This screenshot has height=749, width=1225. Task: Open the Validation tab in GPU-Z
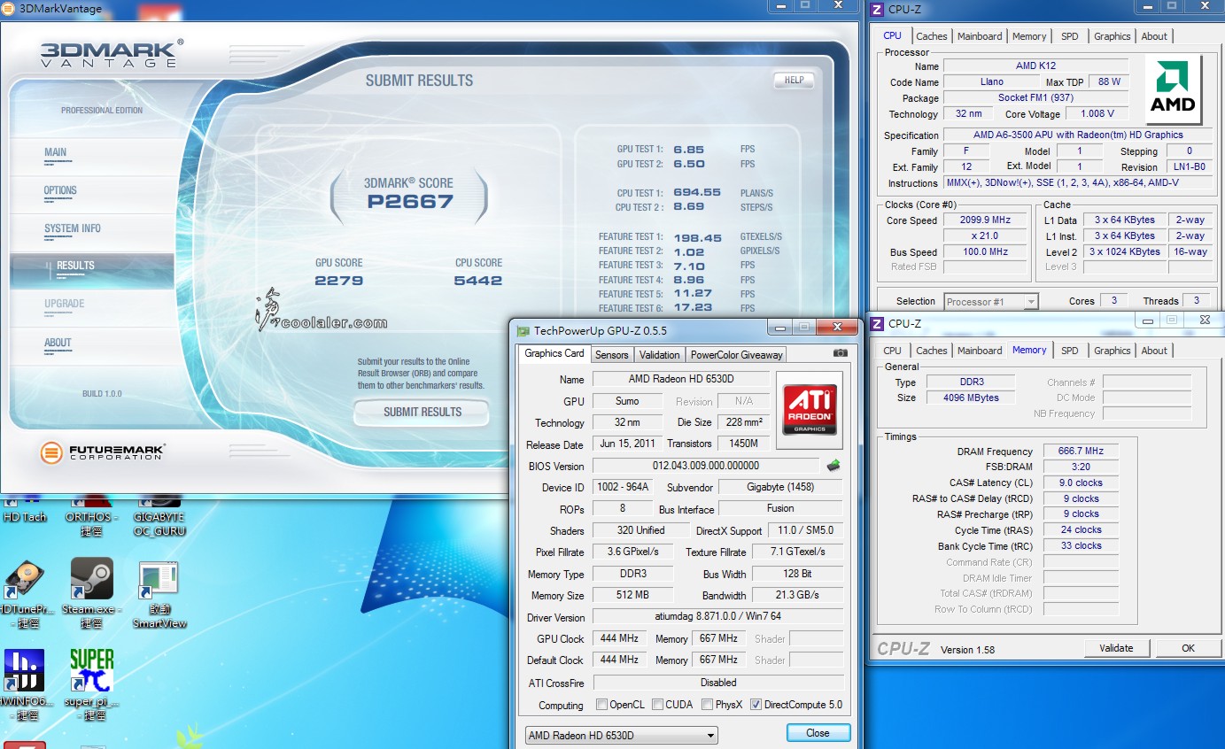(660, 355)
